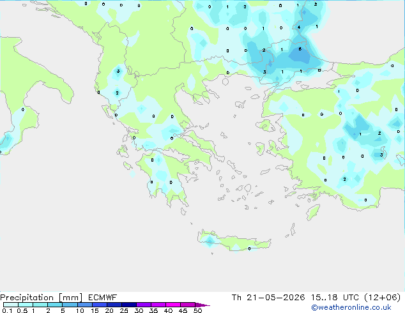Pick the 10–15 mm legend color swatch
The width and height of the screenshot is (405, 313).
[85, 305]
